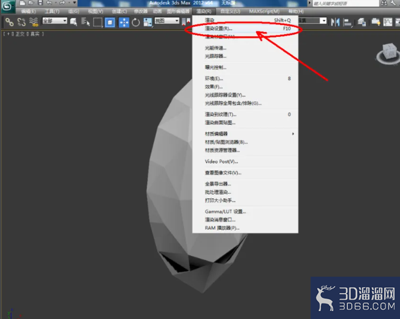Open the 视图 reference coordinate dropdown
The width and height of the screenshot is (400, 319).
tap(167, 21)
